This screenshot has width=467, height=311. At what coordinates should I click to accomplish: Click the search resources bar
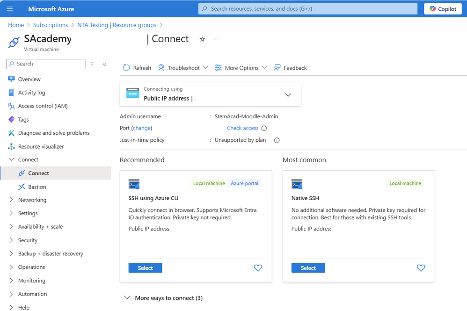pyautogui.click(x=307, y=9)
